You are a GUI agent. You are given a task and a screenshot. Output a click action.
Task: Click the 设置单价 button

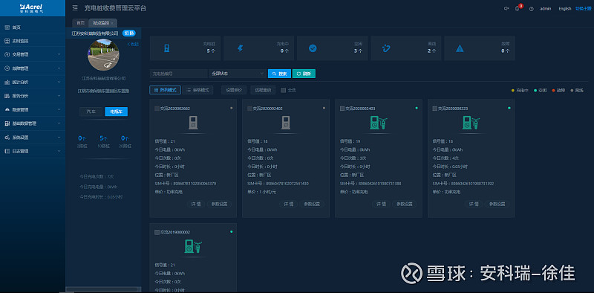click(234, 90)
